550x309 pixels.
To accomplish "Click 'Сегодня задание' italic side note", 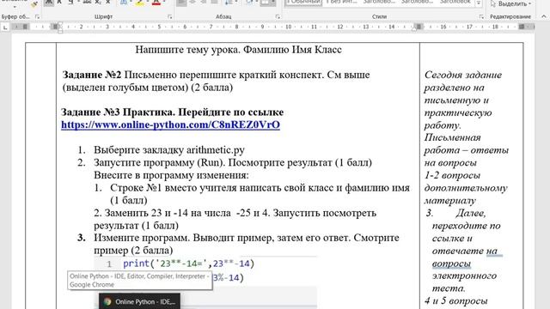I will [463, 75].
